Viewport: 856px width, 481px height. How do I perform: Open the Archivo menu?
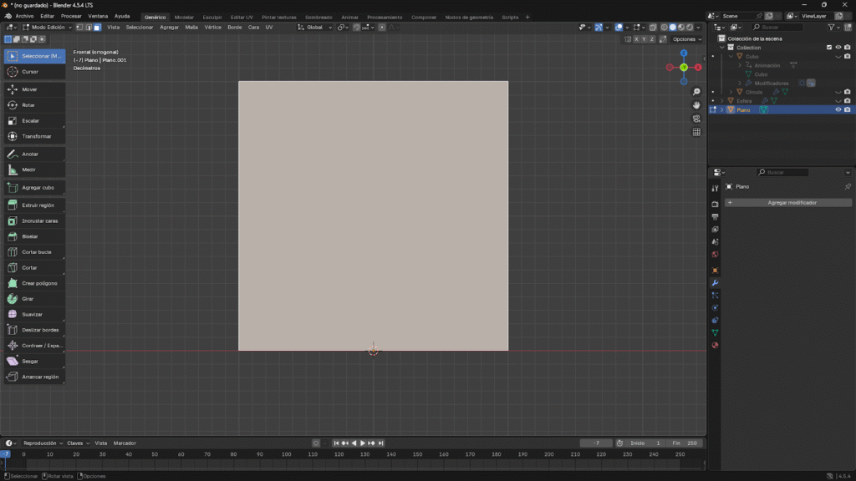click(24, 16)
